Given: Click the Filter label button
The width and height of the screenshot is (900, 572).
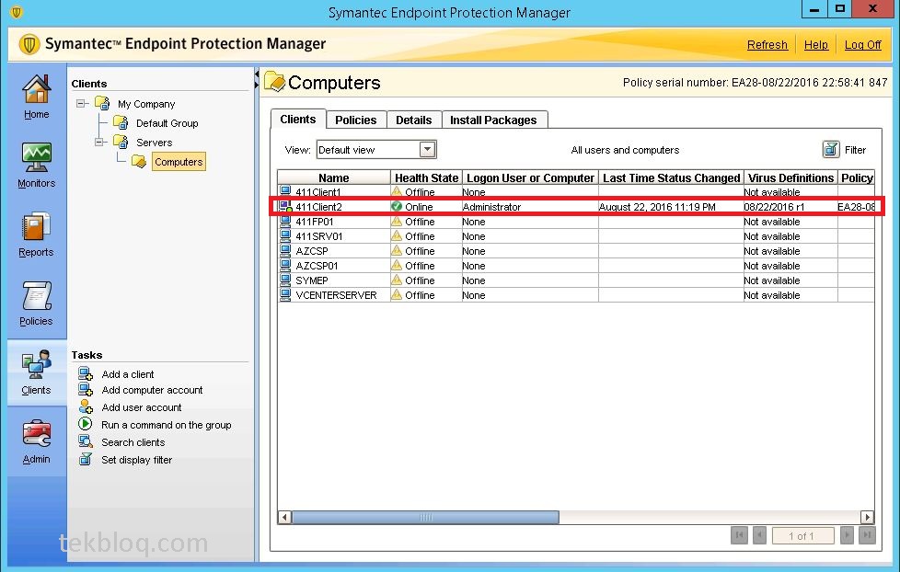Looking at the screenshot, I should (855, 150).
